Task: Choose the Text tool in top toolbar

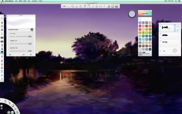Action: [85, 6]
